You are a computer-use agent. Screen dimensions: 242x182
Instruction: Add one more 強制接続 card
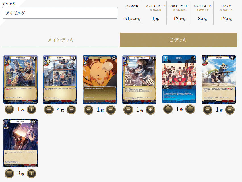71,109
